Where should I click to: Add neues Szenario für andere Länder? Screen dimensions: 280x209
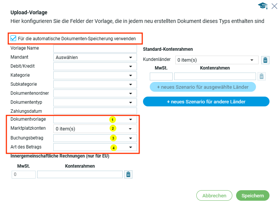[206, 101]
